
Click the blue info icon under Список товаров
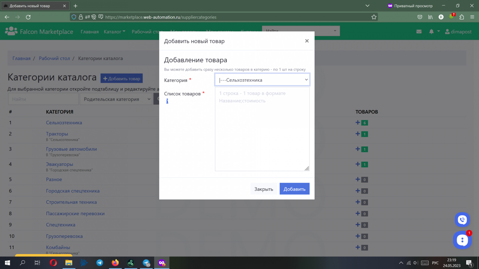coord(167,101)
